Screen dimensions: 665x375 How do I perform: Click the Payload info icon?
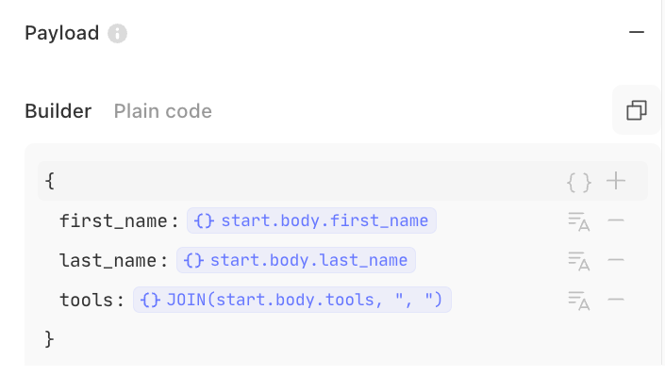(x=117, y=34)
